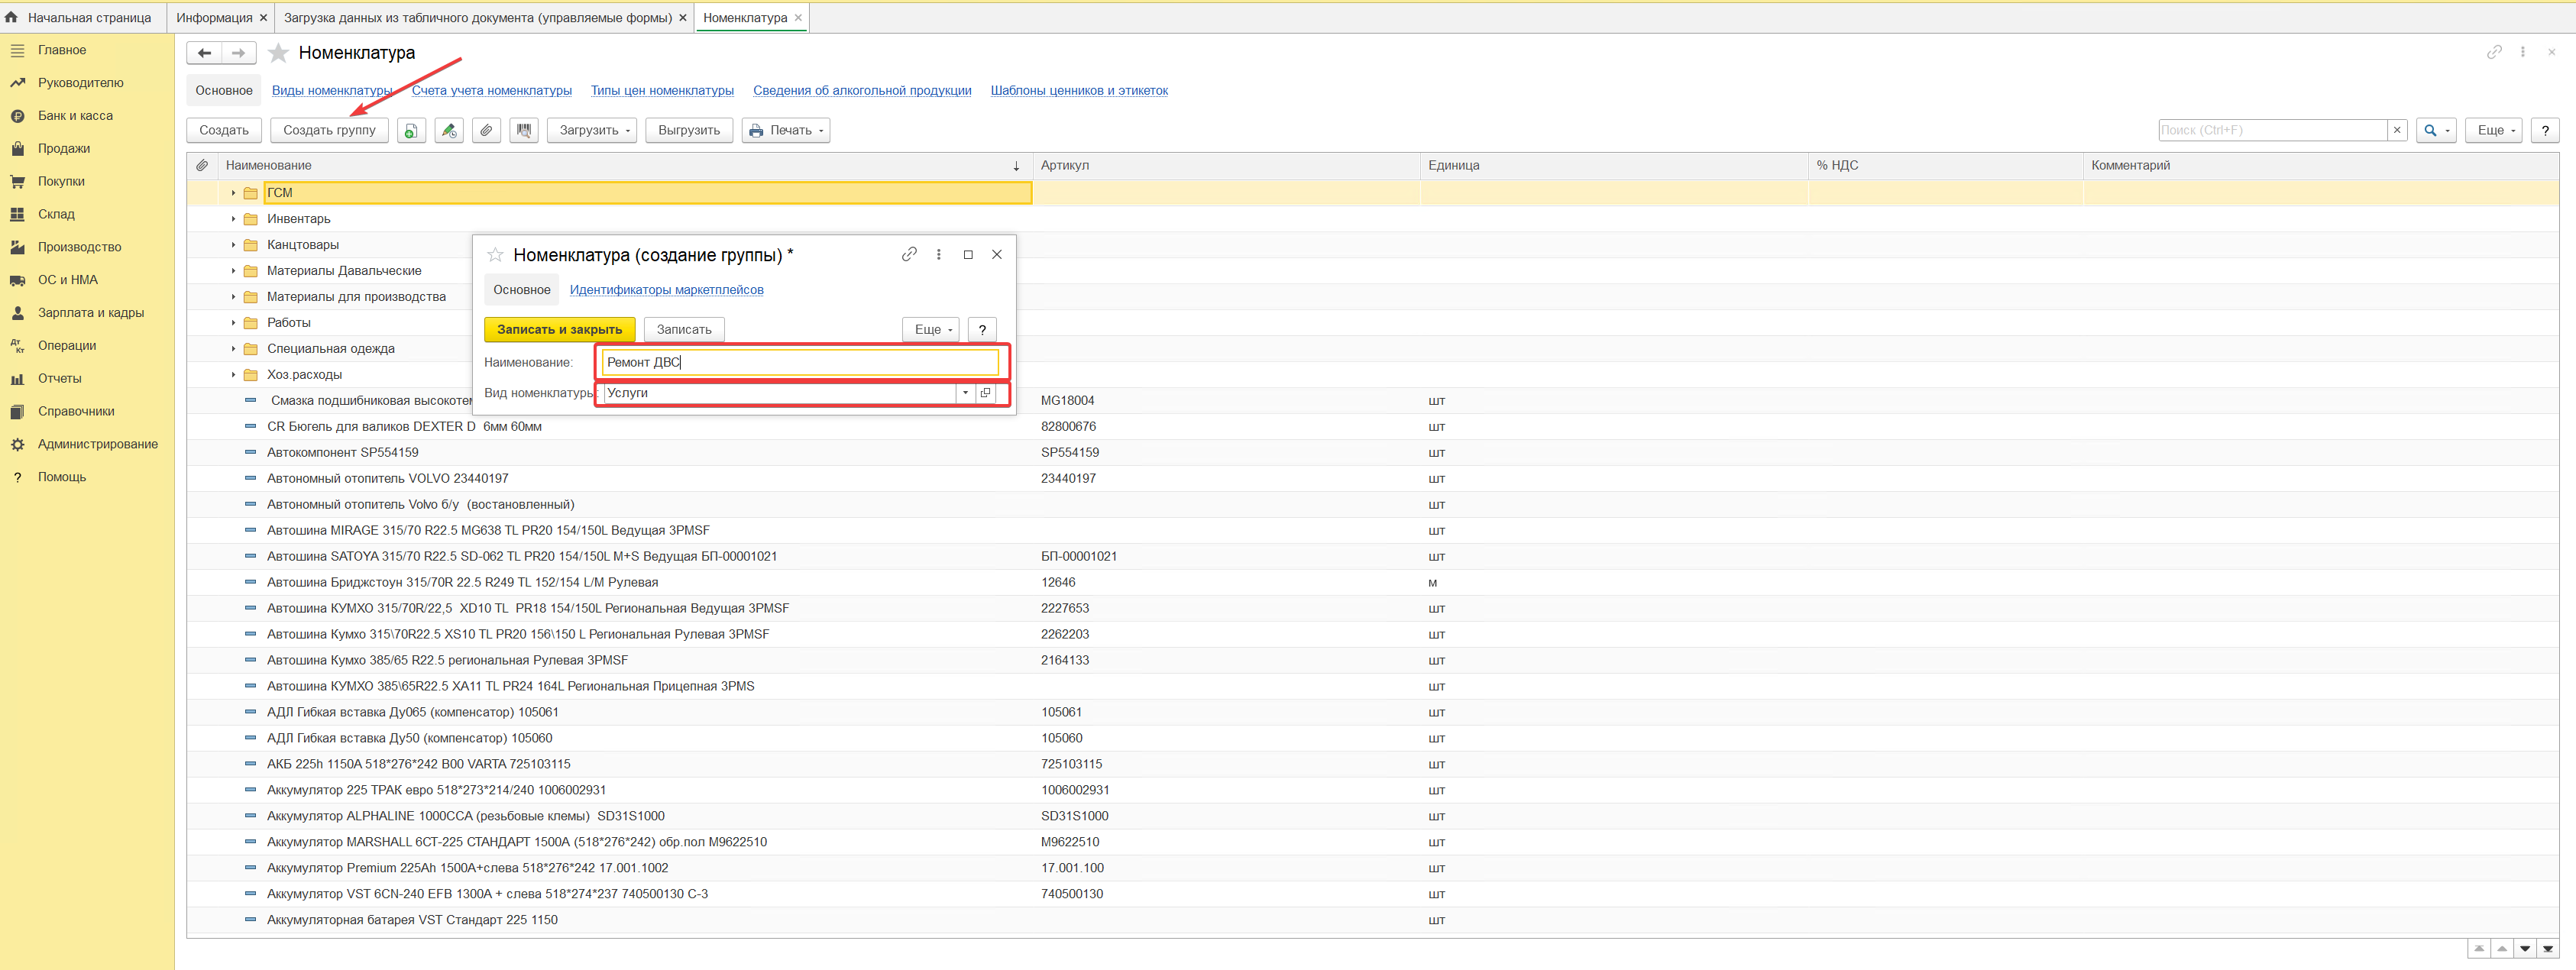This screenshot has width=2576, height=970.
Task: Switch to Загрузка данных из табличного документа tab
Action: click(x=478, y=18)
